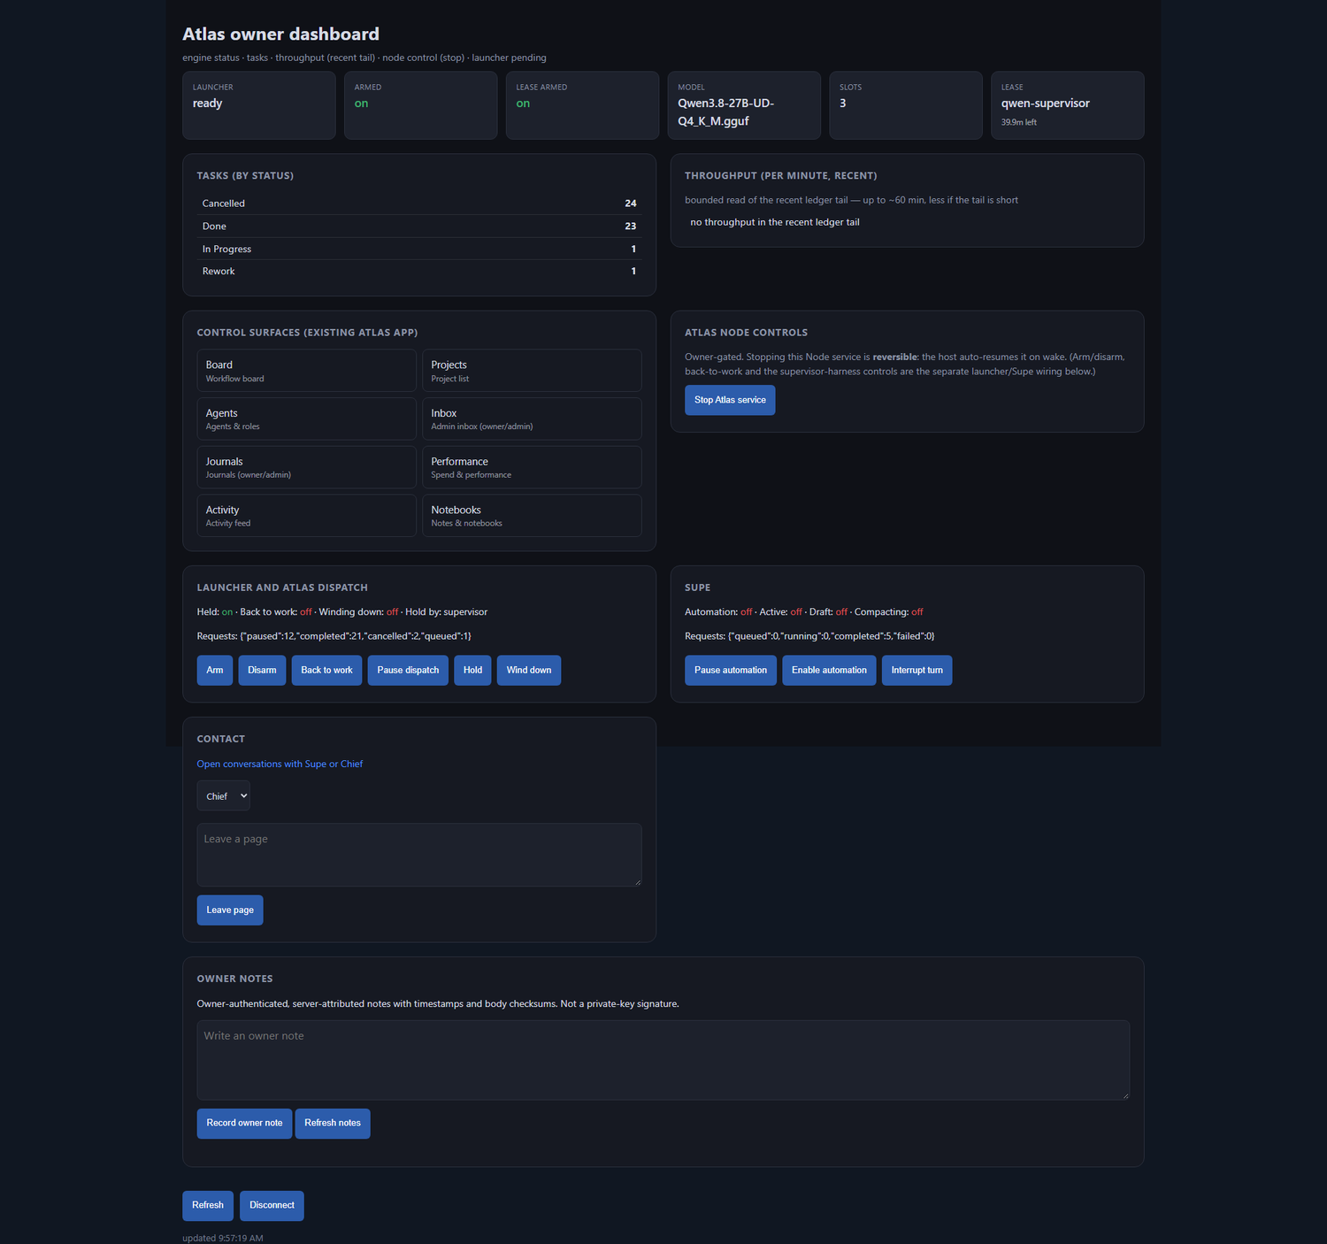Image resolution: width=1327 pixels, height=1244 pixels.
Task: Select the In Progress task status row
Action: [419, 250]
